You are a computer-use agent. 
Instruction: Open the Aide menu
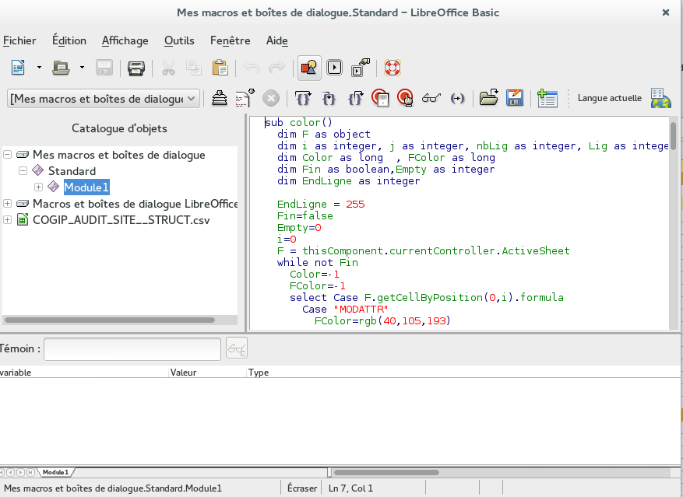point(277,40)
